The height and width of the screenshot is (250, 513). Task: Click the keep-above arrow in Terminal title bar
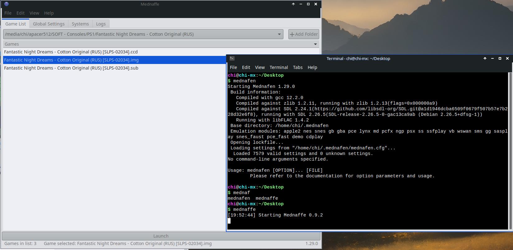point(485,58)
